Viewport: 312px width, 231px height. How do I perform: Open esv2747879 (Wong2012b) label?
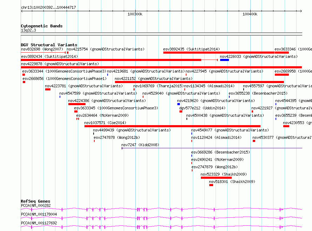[215, 167]
